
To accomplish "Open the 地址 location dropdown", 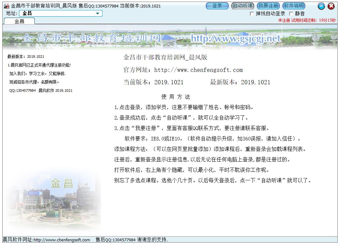I will (x=98, y=13).
